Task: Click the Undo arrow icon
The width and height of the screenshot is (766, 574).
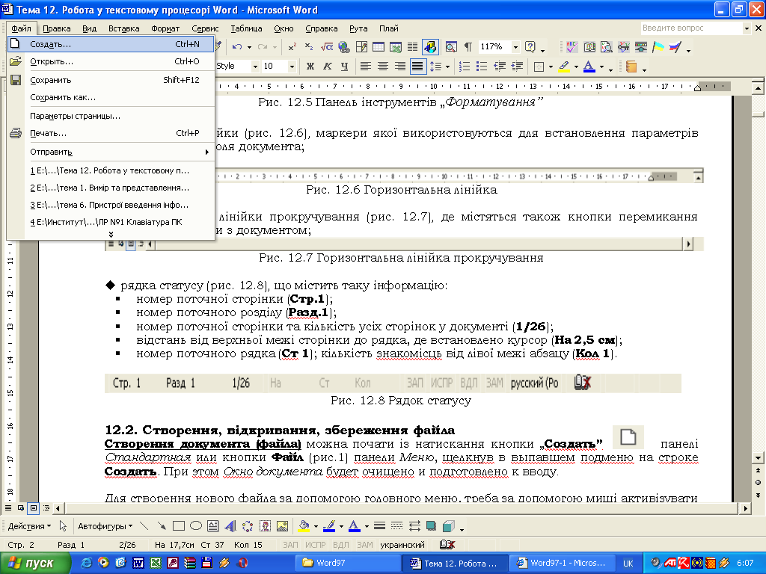Action: click(237, 47)
